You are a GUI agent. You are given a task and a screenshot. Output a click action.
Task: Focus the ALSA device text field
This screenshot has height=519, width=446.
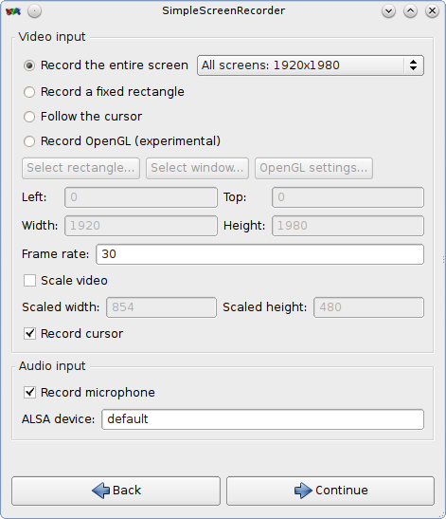262,419
